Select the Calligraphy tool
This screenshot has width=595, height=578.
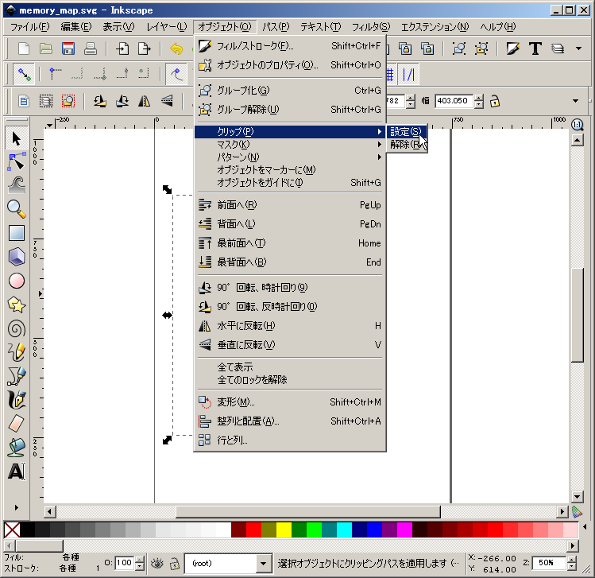[17, 400]
